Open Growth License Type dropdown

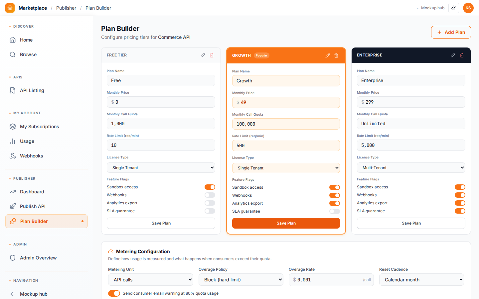[286, 168]
